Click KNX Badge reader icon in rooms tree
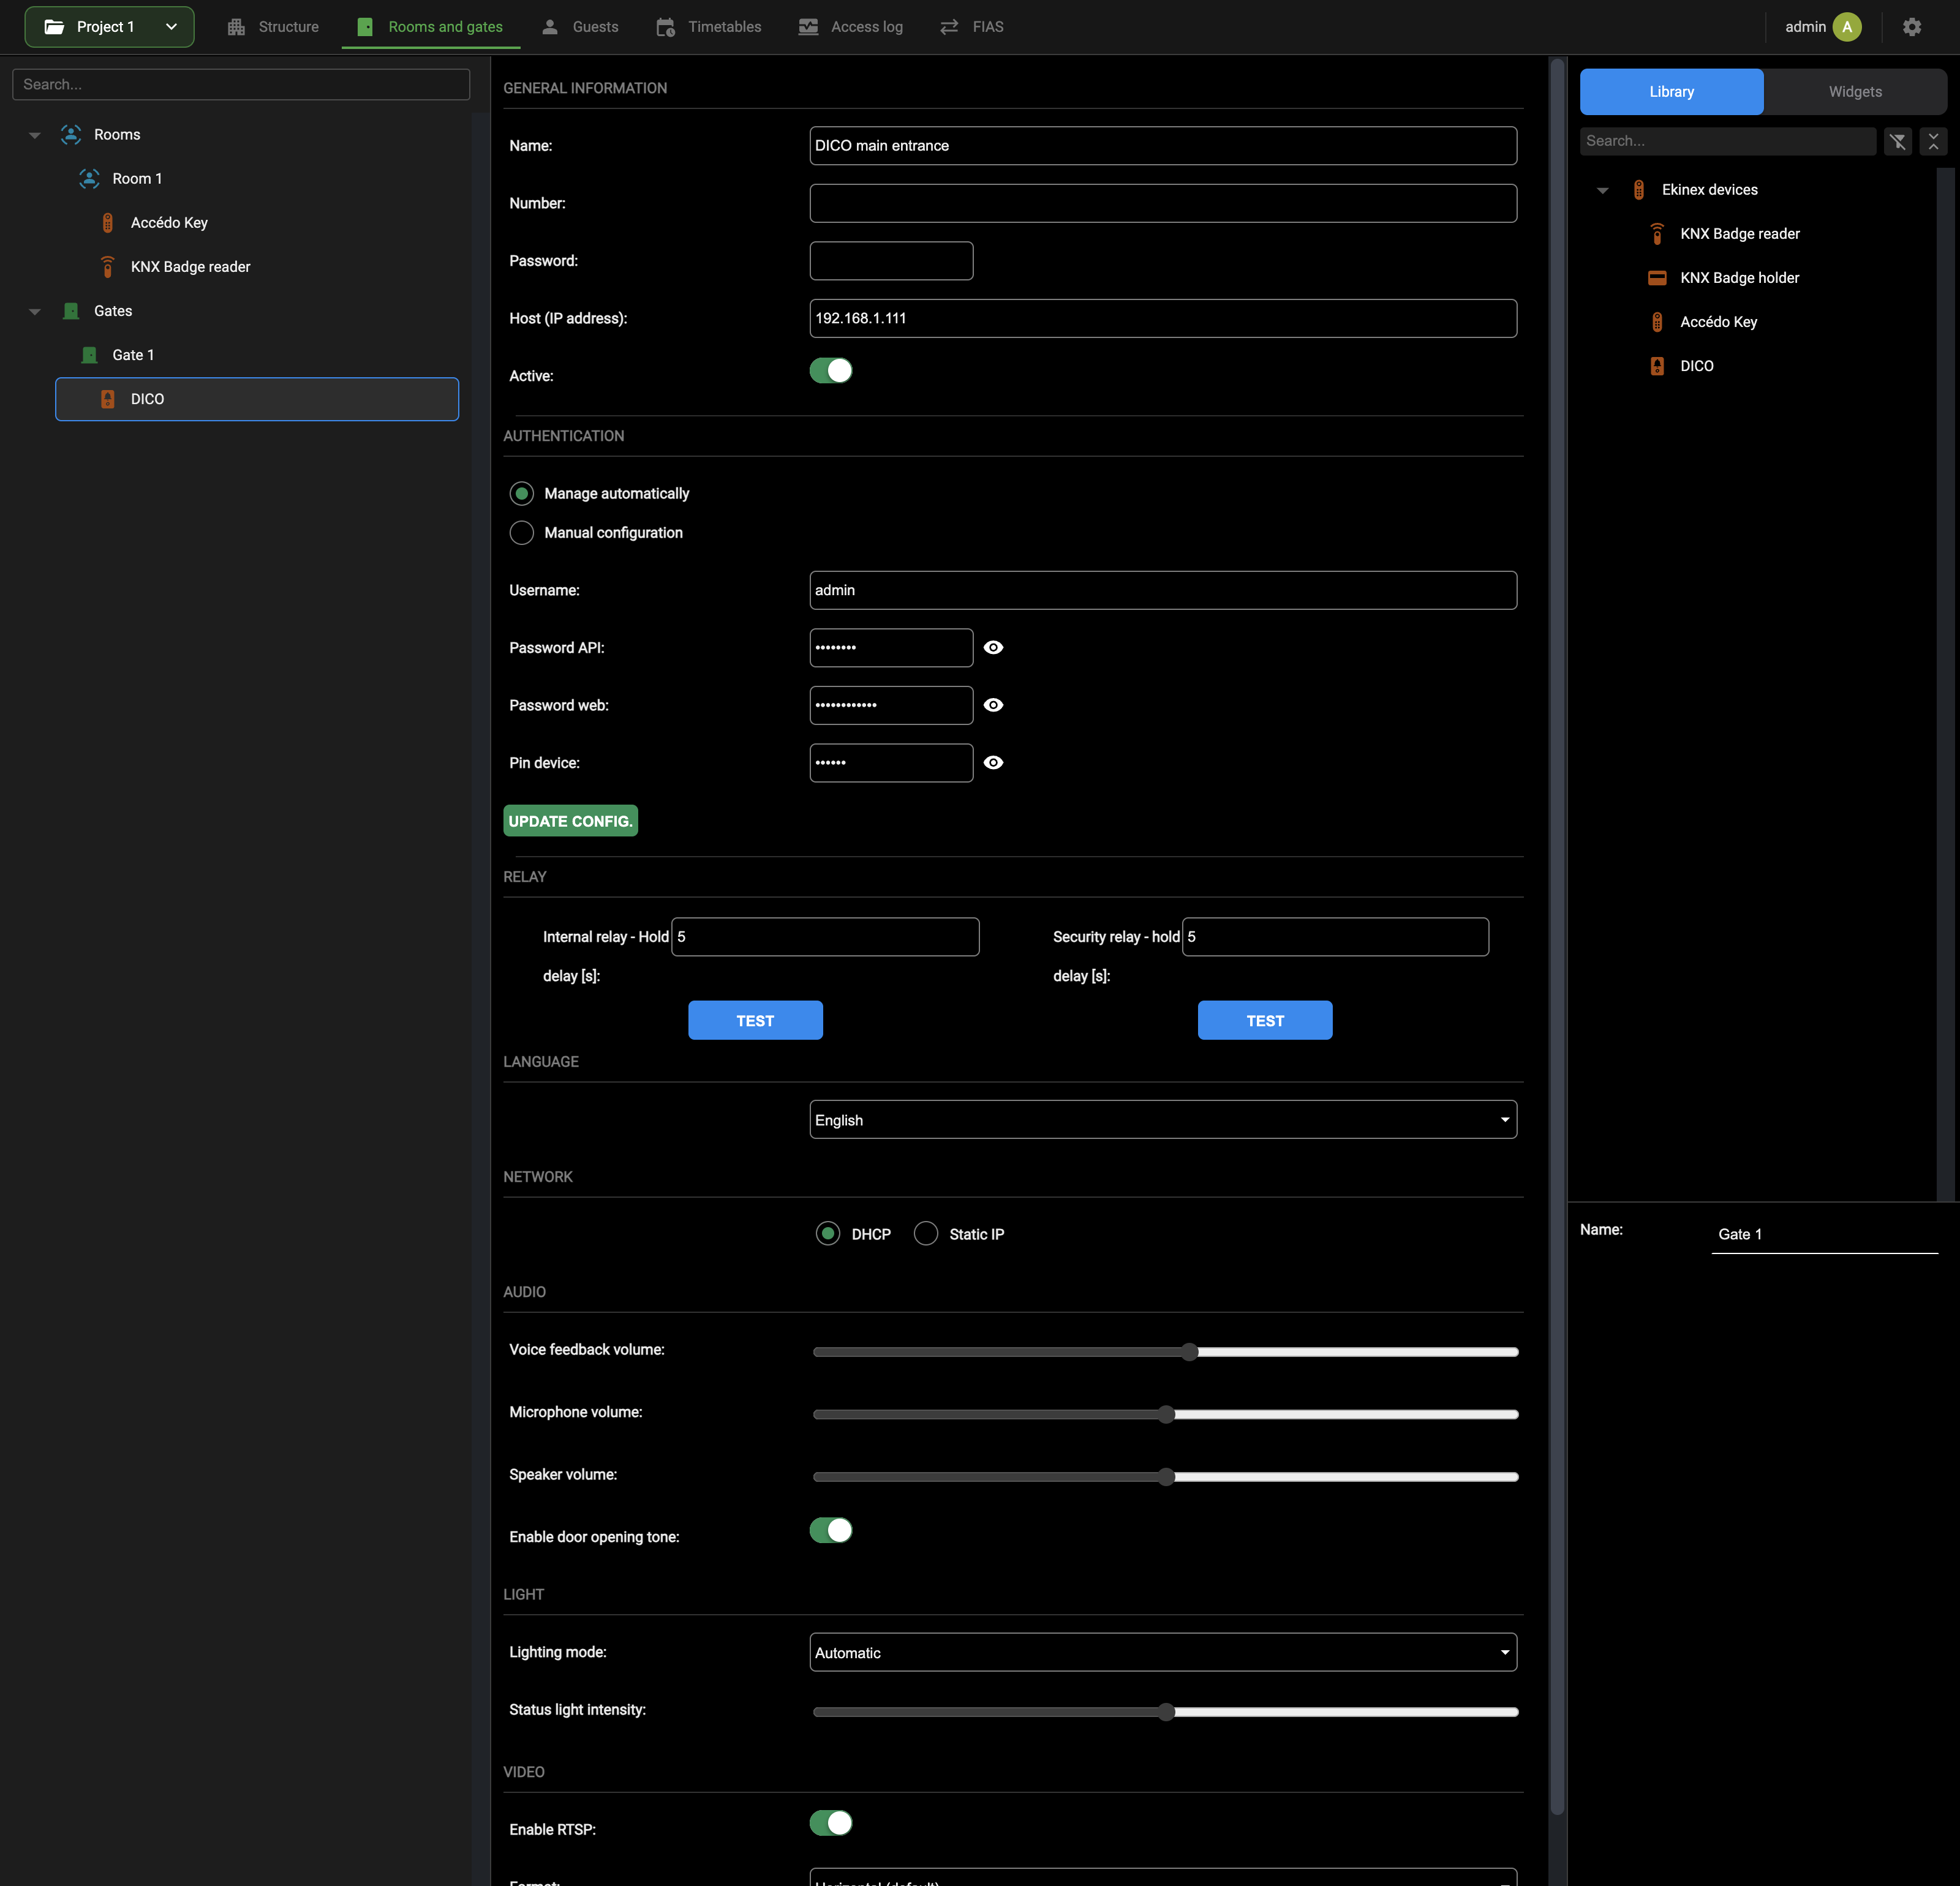This screenshot has height=1886, width=1960. click(108, 266)
